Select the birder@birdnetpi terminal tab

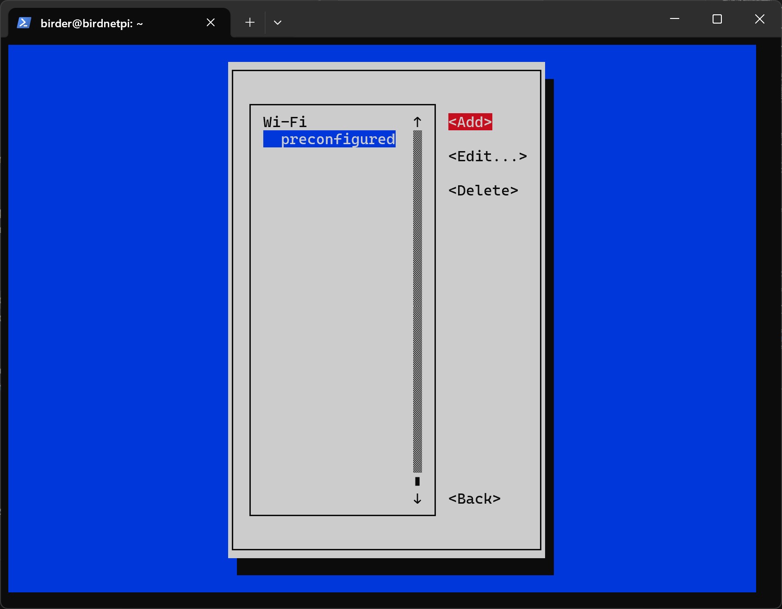click(92, 23)
